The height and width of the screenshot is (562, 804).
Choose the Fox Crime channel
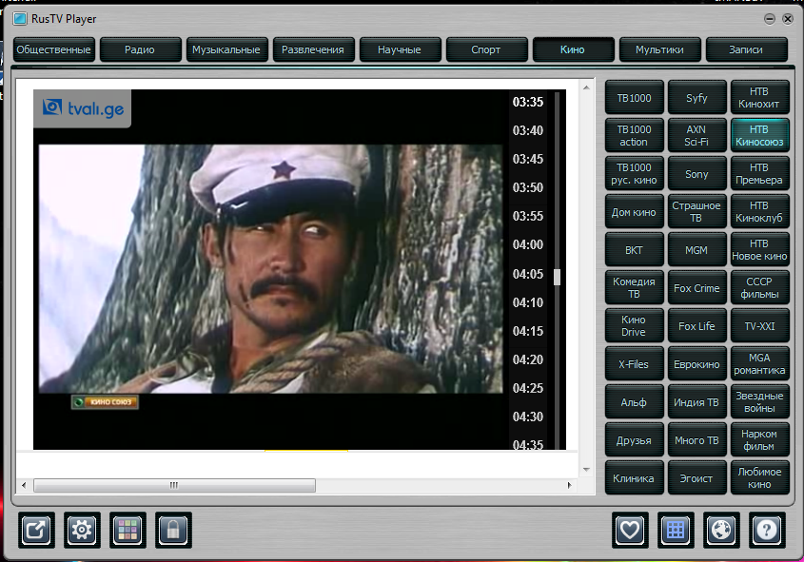(x=696, y=288)
